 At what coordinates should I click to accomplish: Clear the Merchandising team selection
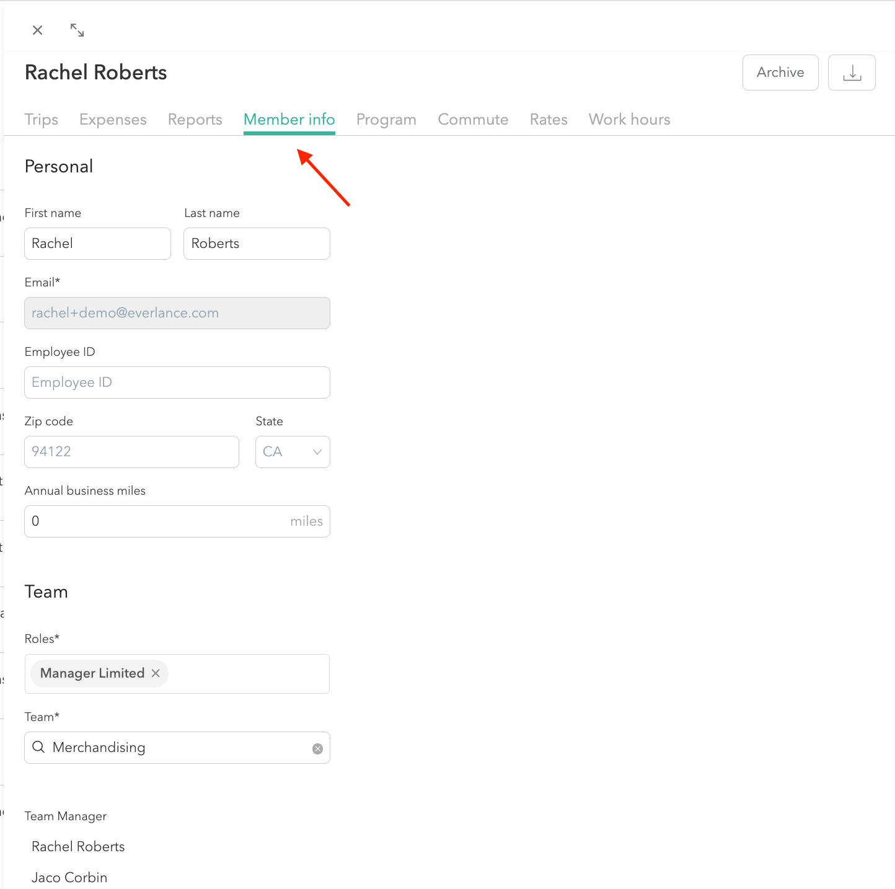317,749
